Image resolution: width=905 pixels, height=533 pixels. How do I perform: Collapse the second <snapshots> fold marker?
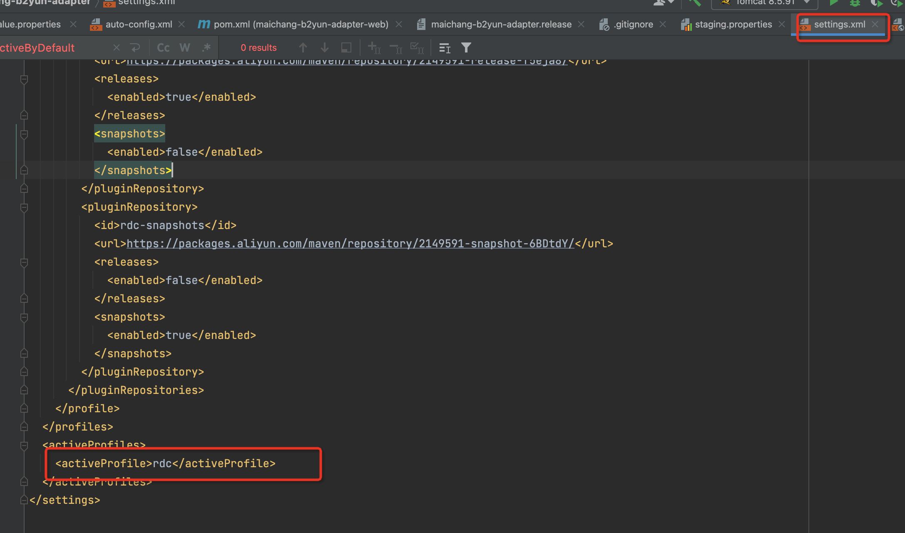click(24, 317)
